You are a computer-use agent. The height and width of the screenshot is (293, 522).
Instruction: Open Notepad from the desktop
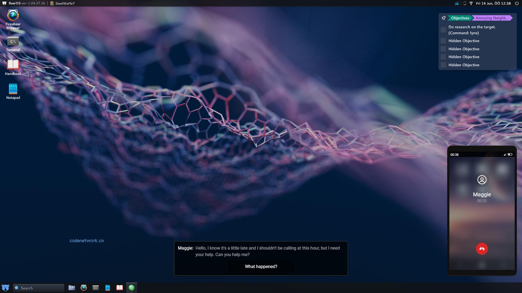[13, 89]
